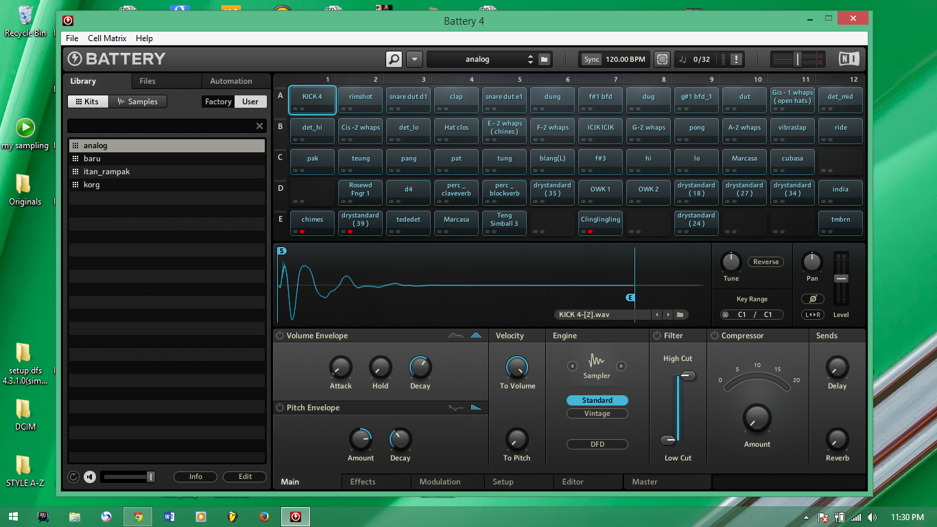Image resolution: width=937 pixels, height=527 pixels.
Task: Click the MIDI learn icon in Key Range
Action: pyautogui.click(x=725, y=315)
